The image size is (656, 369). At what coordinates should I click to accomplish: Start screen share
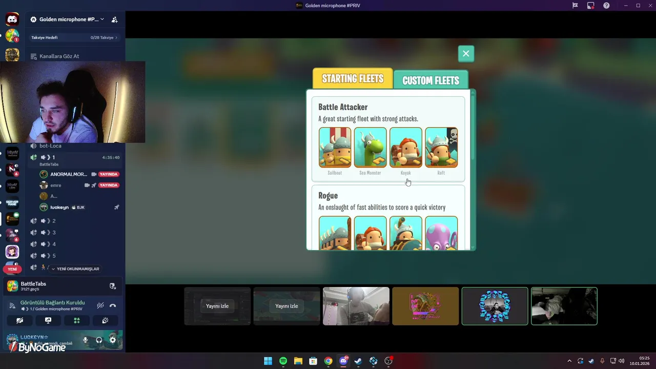[x=48, y=320]
